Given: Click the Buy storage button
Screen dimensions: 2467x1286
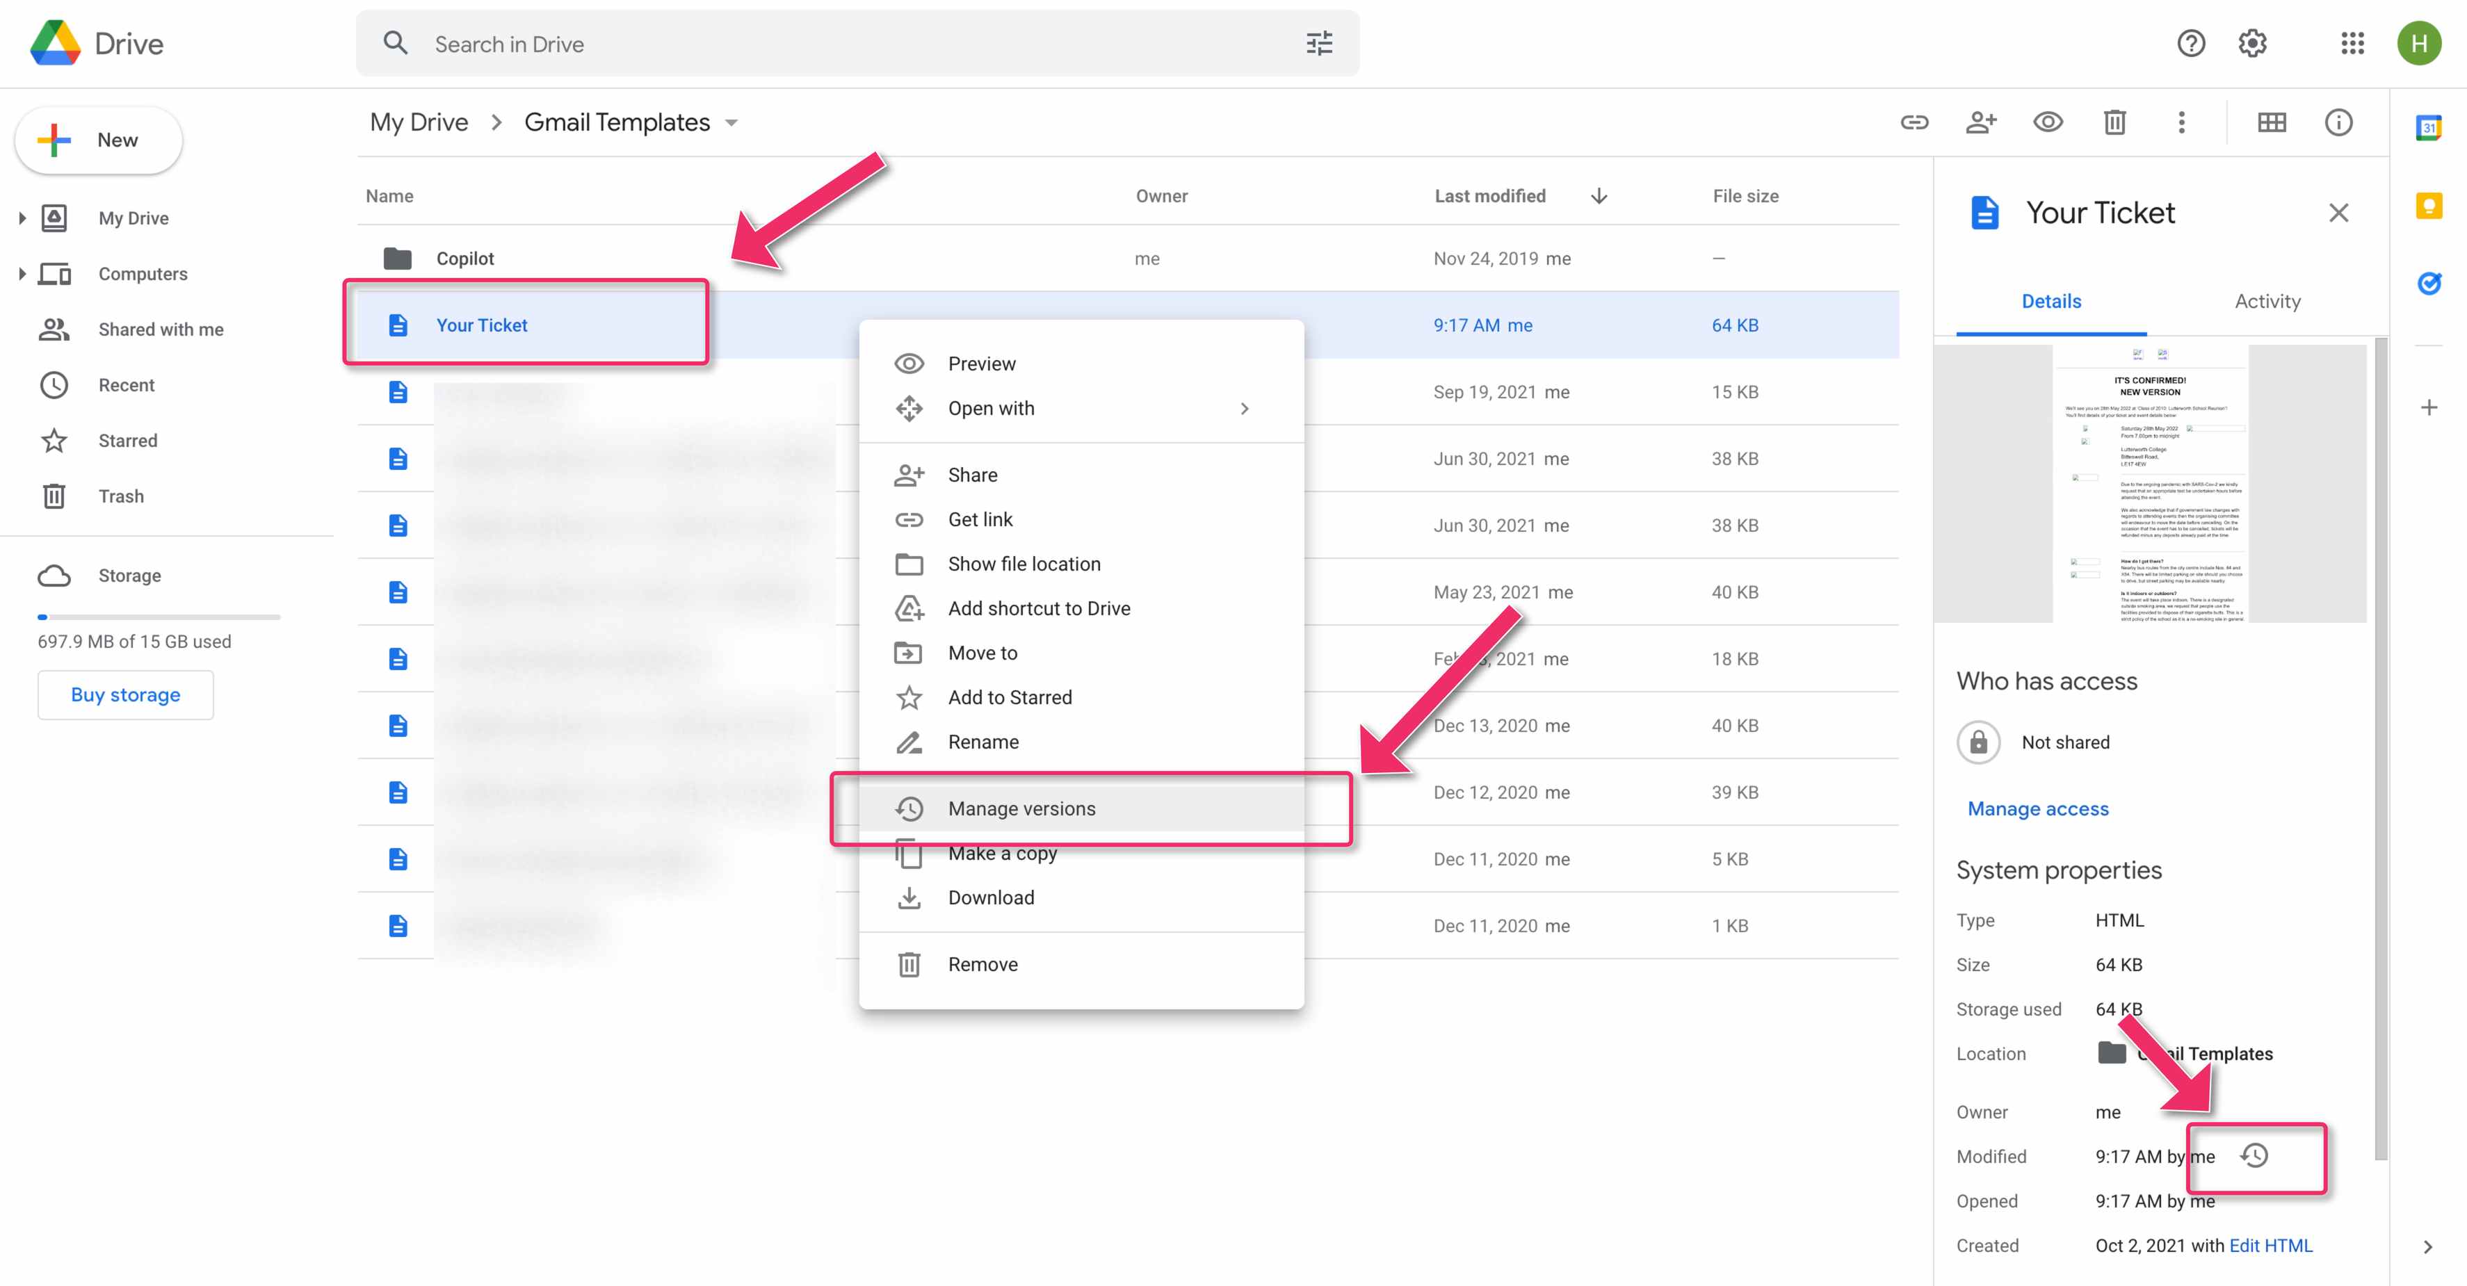Looking at the screenshot, I should tap(125, 695).
